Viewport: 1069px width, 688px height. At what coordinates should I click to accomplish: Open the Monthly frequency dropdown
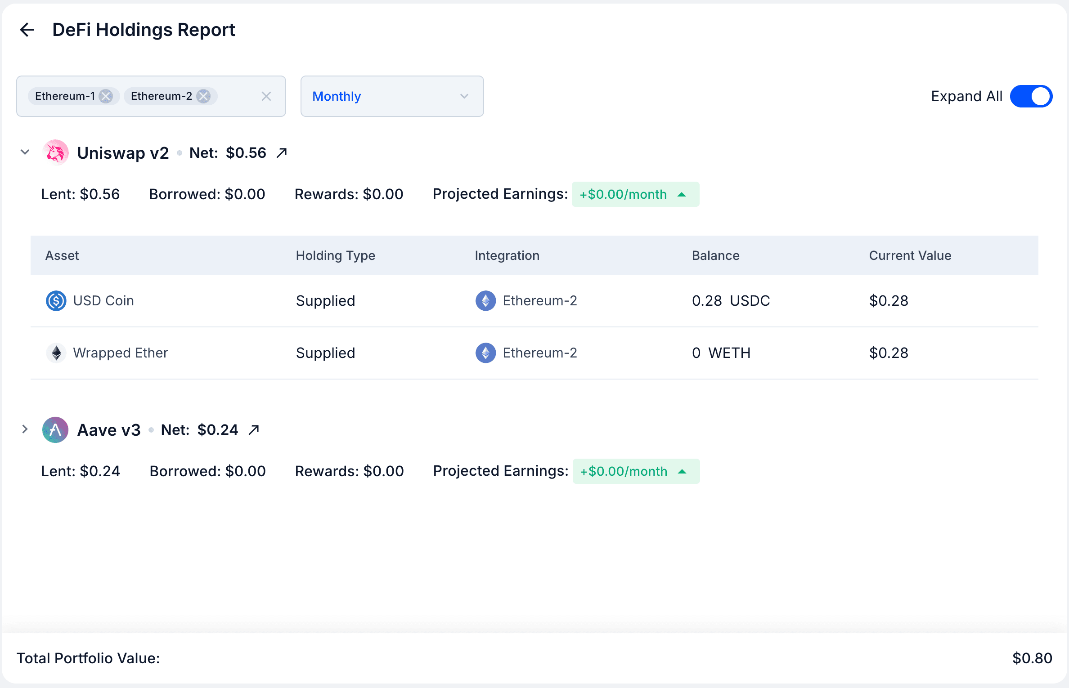point(391,96)
